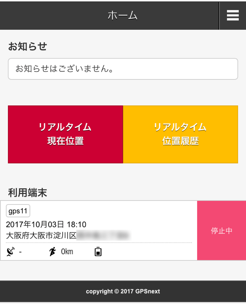This screenshot has height=304, width=246.
Task: Click the dash beside the satellite icon
Action: pyautogui.click(x=20, y=252)
